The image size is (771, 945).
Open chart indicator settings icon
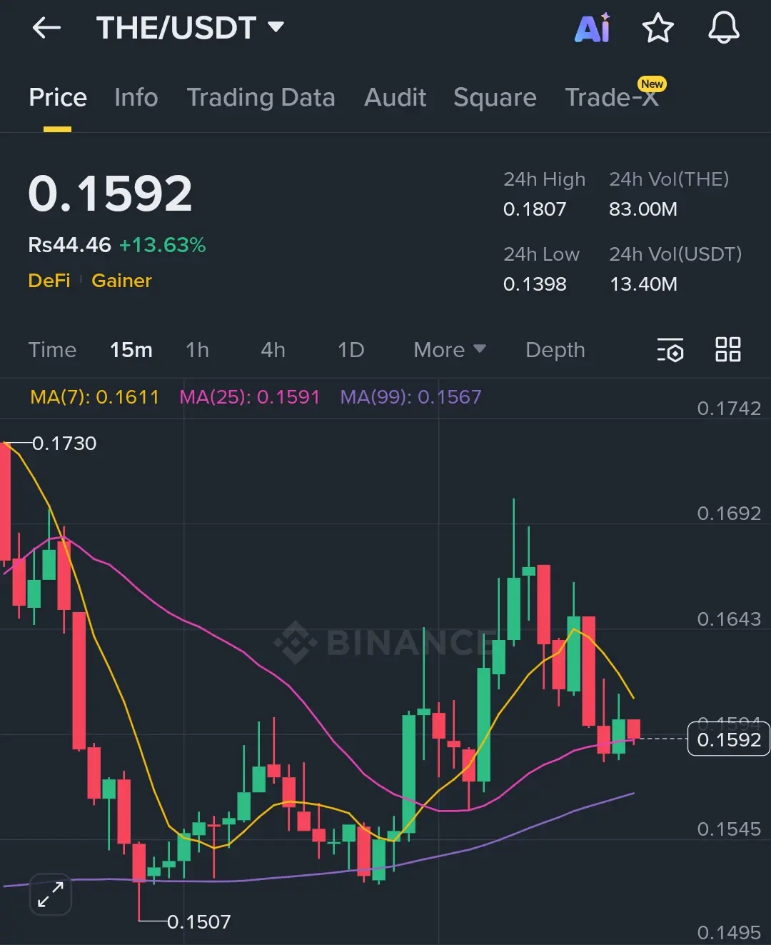tap(670, 350)
